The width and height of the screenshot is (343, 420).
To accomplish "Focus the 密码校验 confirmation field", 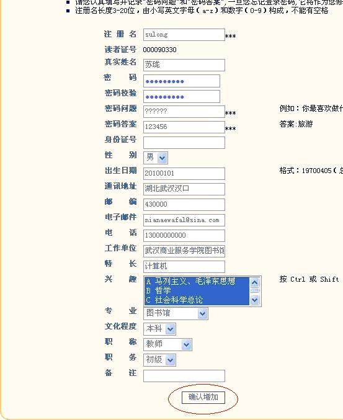I will [x=182, y=96].
